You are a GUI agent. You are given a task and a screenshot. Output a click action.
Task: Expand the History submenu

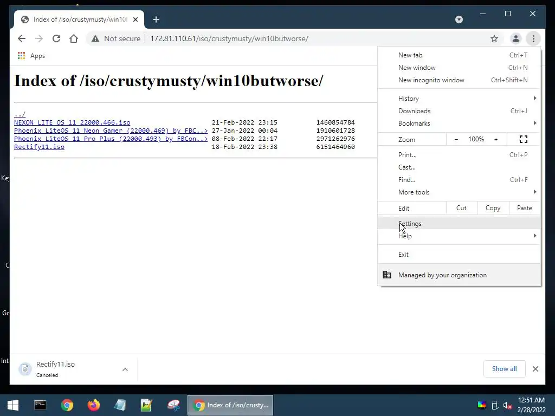point(459,99)
